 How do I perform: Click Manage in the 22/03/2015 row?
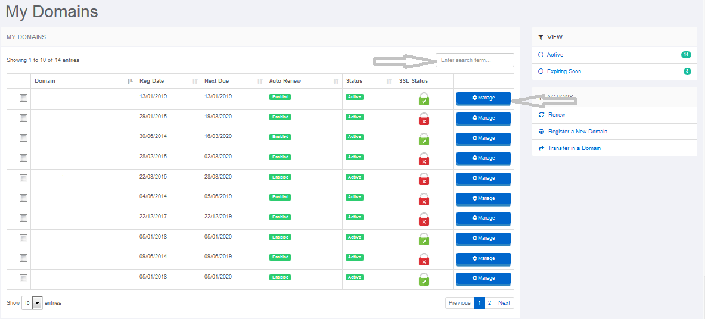click(483, 179)
